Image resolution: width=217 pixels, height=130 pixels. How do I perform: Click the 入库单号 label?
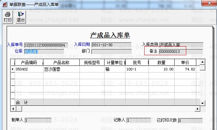(x=15, y=45)
